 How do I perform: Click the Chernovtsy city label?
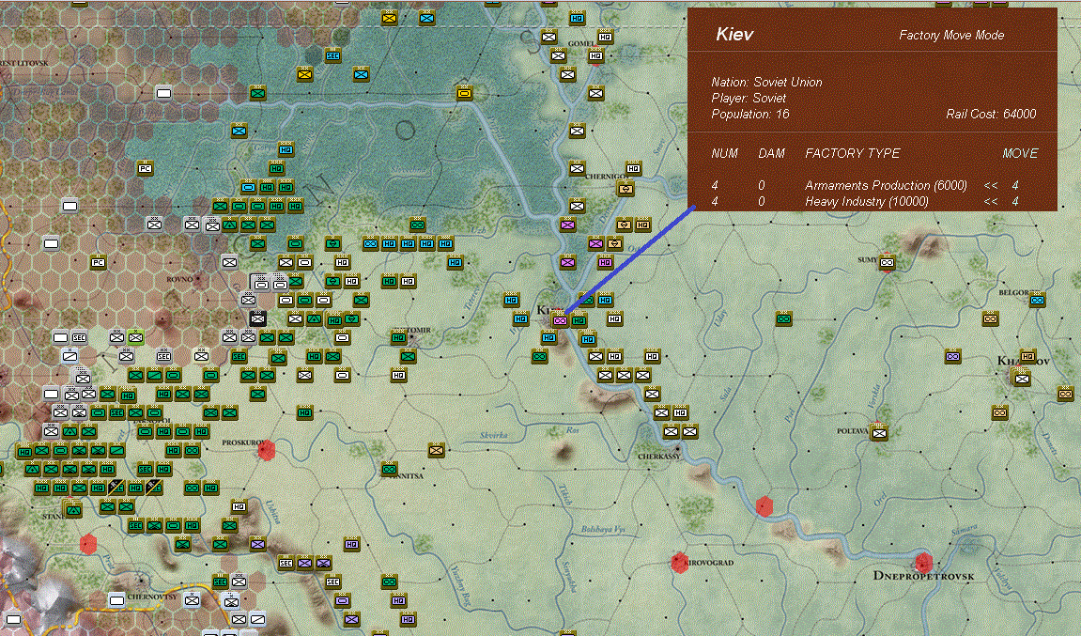click(154, 597)
